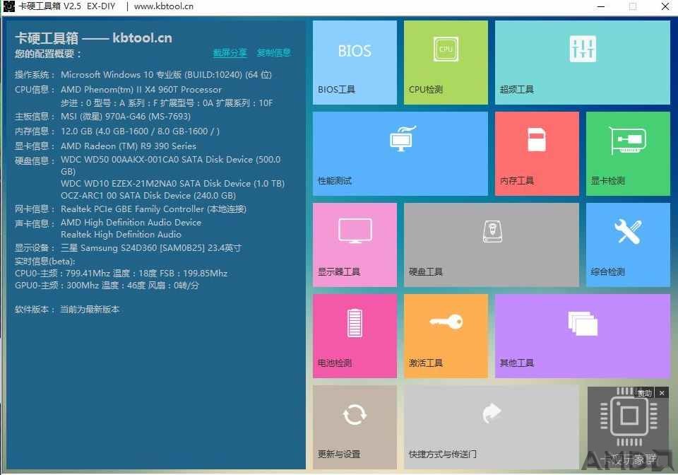This screenshot has width=678, height=475.
Task: Click the 复制信息 link
Action: point(274,53)
